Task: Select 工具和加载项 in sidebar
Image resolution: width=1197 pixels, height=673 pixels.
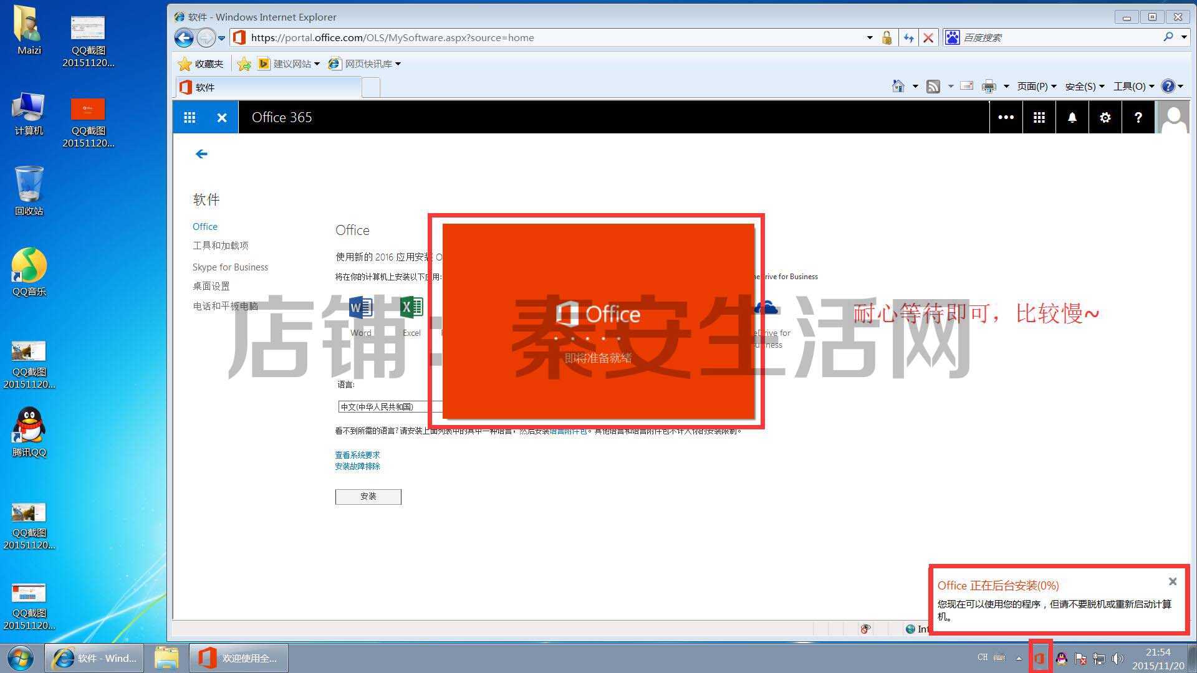Action: 220,246
